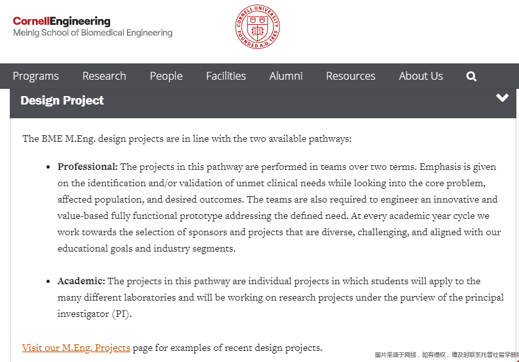Click the Cornell University seal logo

pyautogui.click(x=257, y=27)
